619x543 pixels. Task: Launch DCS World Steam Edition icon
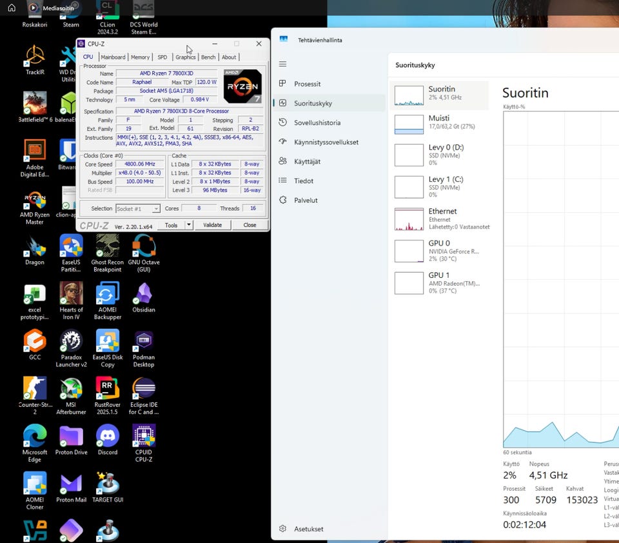point(144,18)
